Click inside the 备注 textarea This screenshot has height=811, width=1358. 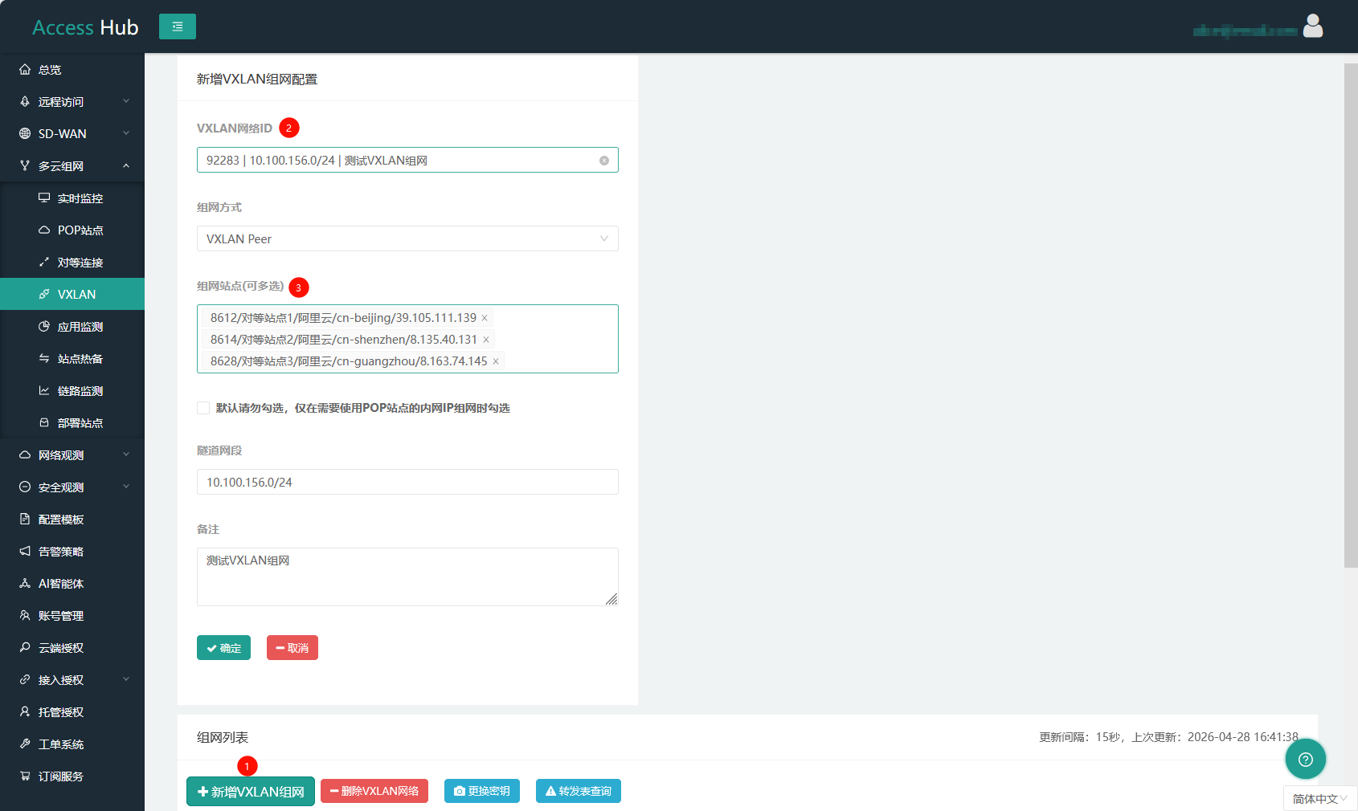pyautogui.click(x=407, y=577)
